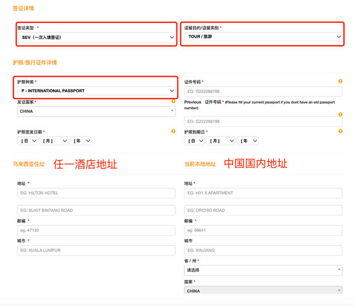Select month dropdown for 护照签发日期

coord(53,141)
